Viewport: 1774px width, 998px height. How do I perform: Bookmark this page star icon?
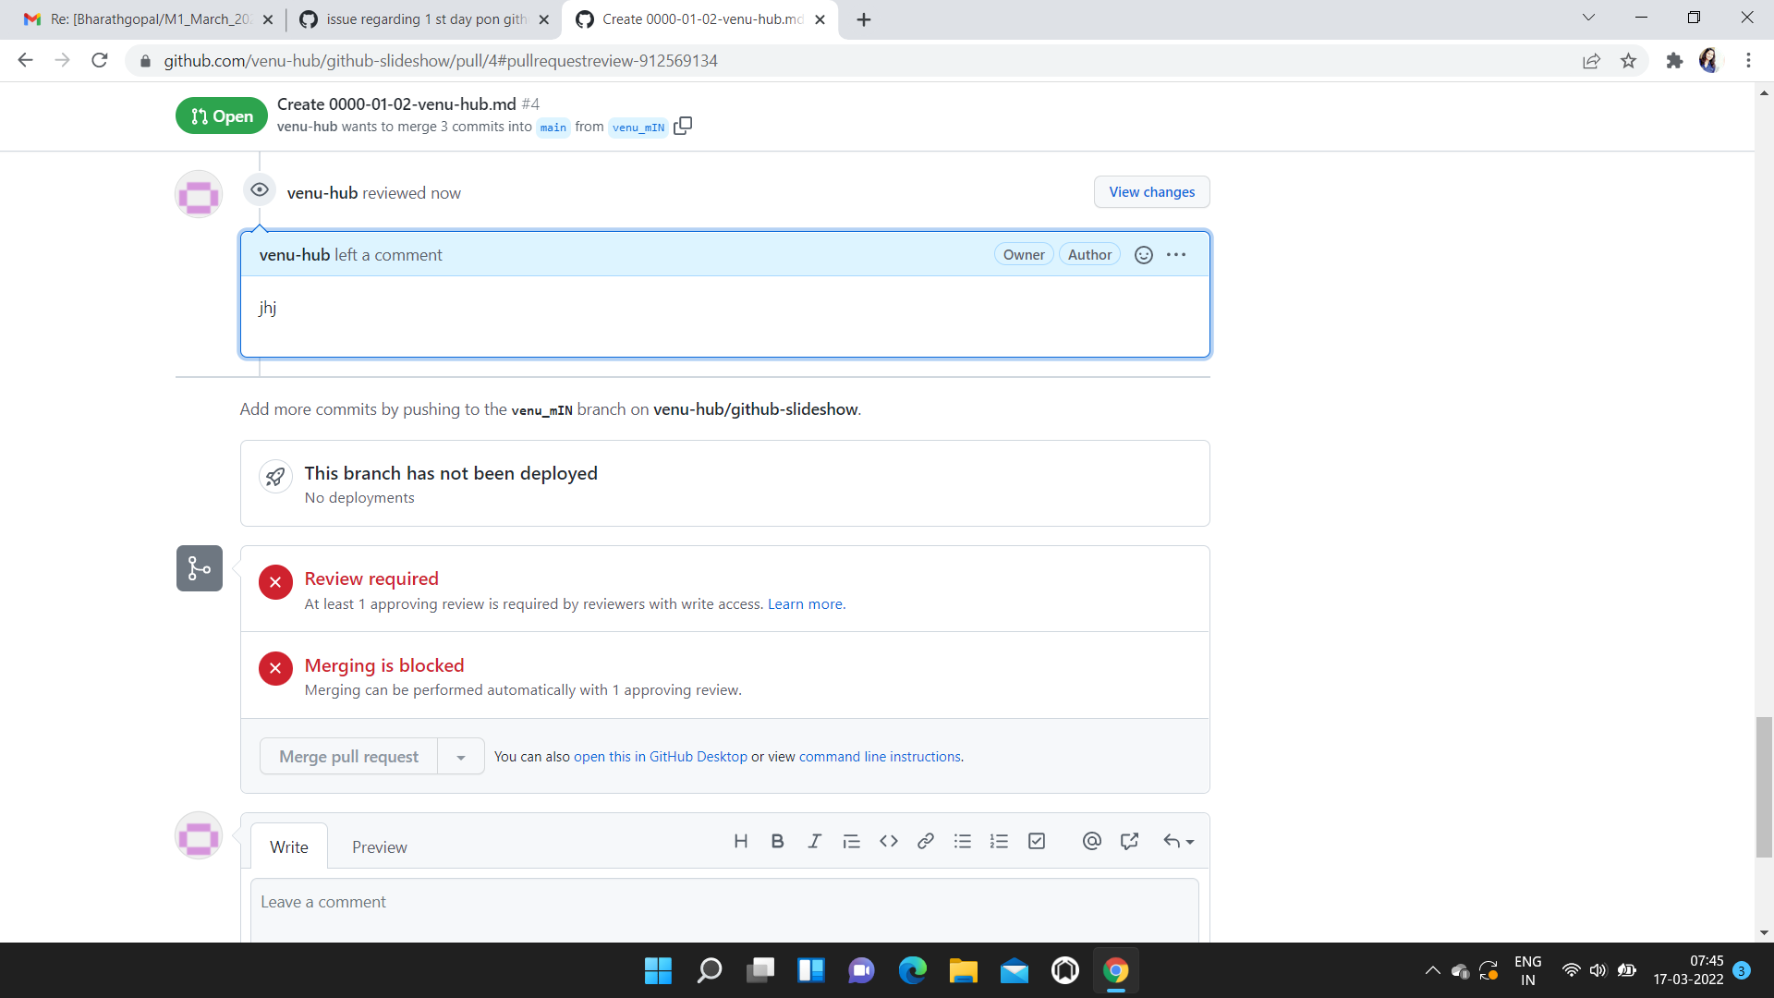click(1628, 61)
